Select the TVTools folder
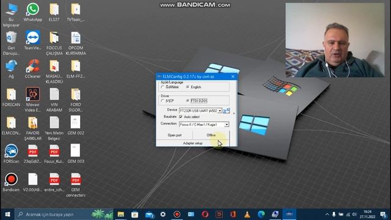This screenshot has height=220, width=391. pos(76,12)
